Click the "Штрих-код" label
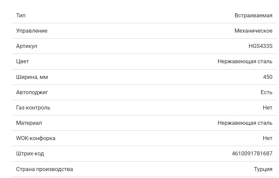The height and width of the screenshot is (178, 279). [30, 153]
